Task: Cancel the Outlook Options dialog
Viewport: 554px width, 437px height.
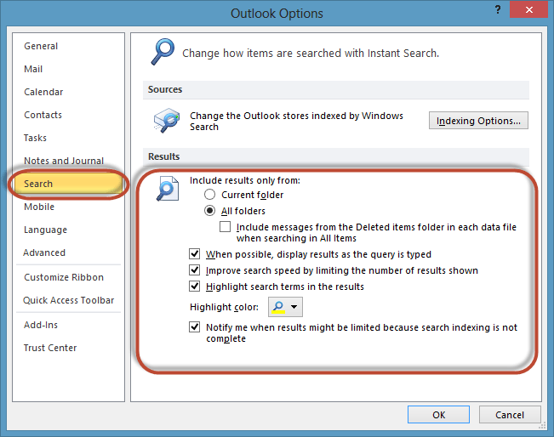Action: tap(510, 415)
